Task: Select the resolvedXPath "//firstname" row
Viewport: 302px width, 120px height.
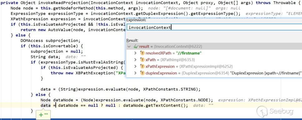Action: 214,53
